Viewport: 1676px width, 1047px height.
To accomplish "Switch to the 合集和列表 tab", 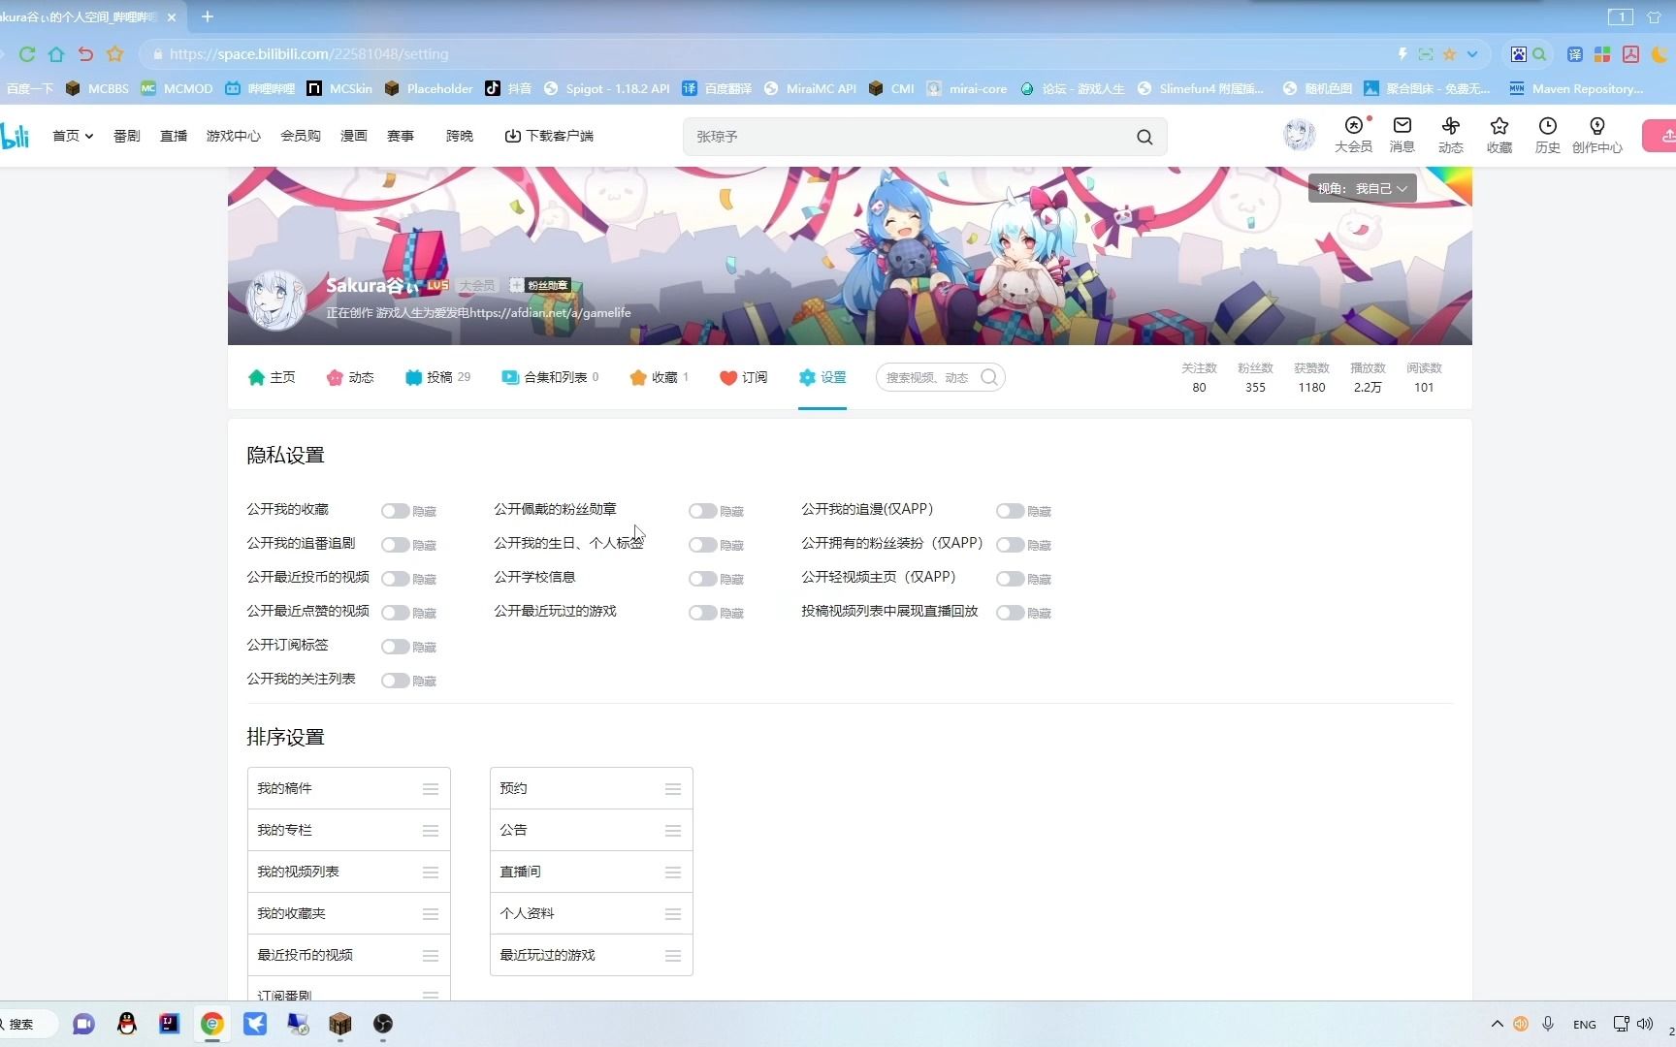I will [x=550, y=377].
